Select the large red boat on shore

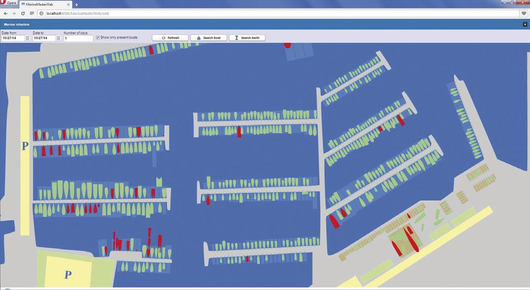(410, 240)
